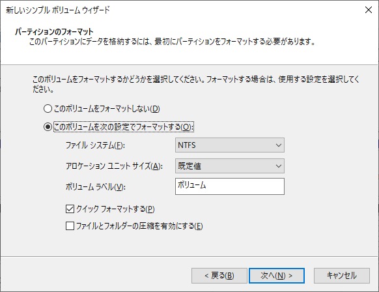Go back with the 戻る(B) button

219,276
